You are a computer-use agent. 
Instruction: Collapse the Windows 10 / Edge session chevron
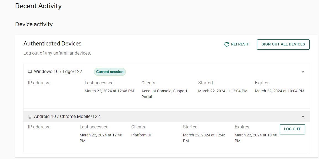tap(303, 72)
